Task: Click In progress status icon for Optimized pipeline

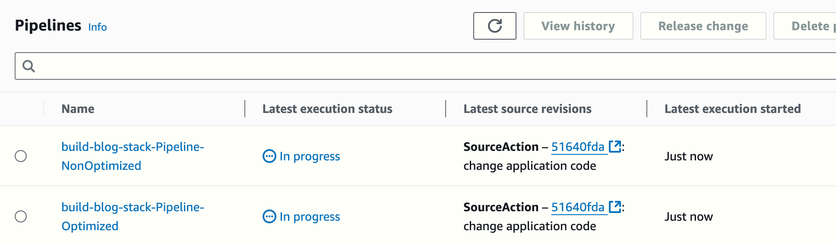Action: point(269,216)
